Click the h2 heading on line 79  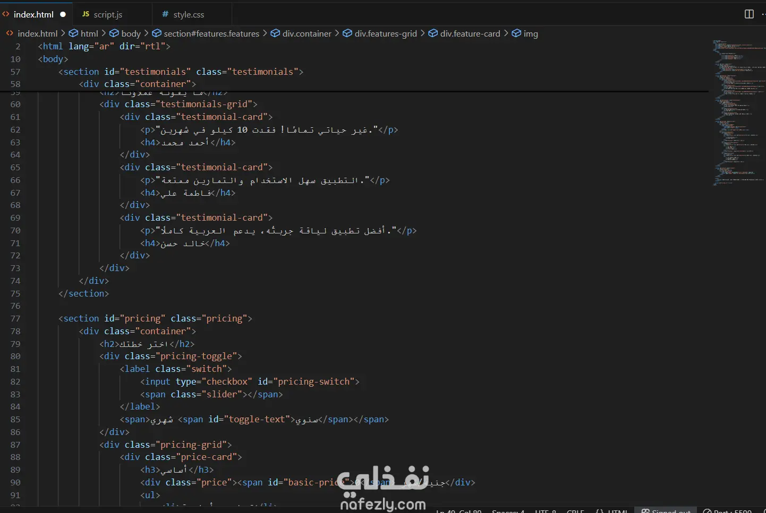[147, 344]
